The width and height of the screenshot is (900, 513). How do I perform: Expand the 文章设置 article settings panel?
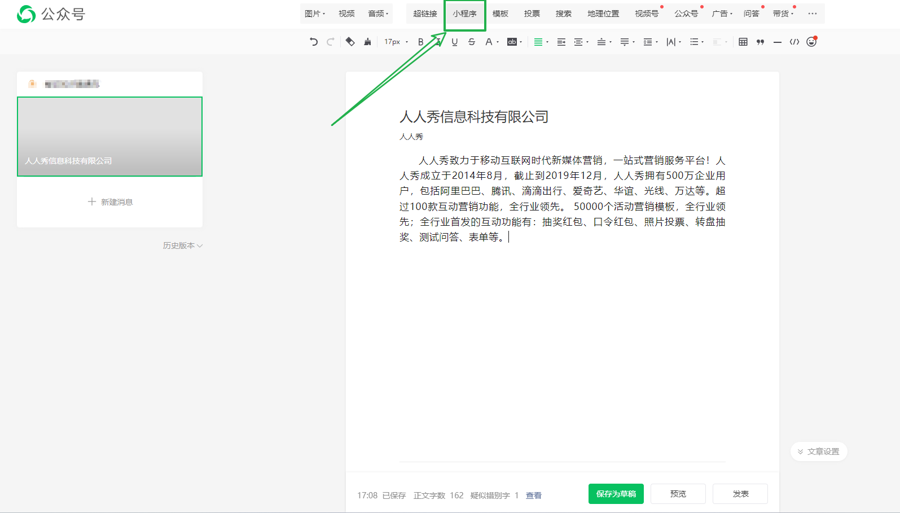819,451
